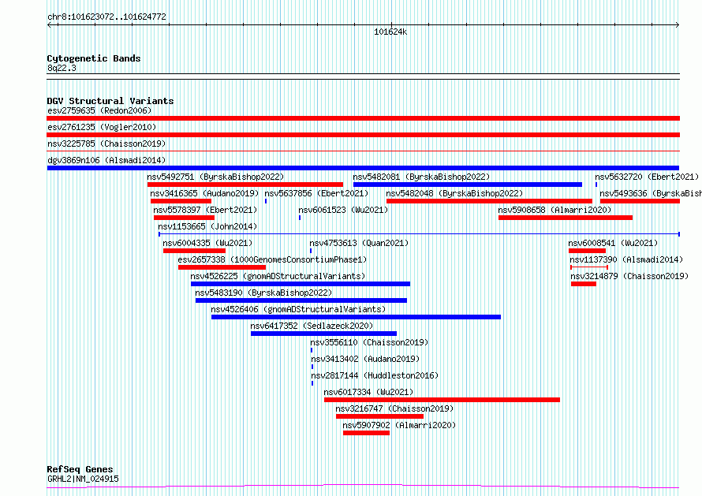Open nsv3216747 (Chaisson2019) label

394,408
